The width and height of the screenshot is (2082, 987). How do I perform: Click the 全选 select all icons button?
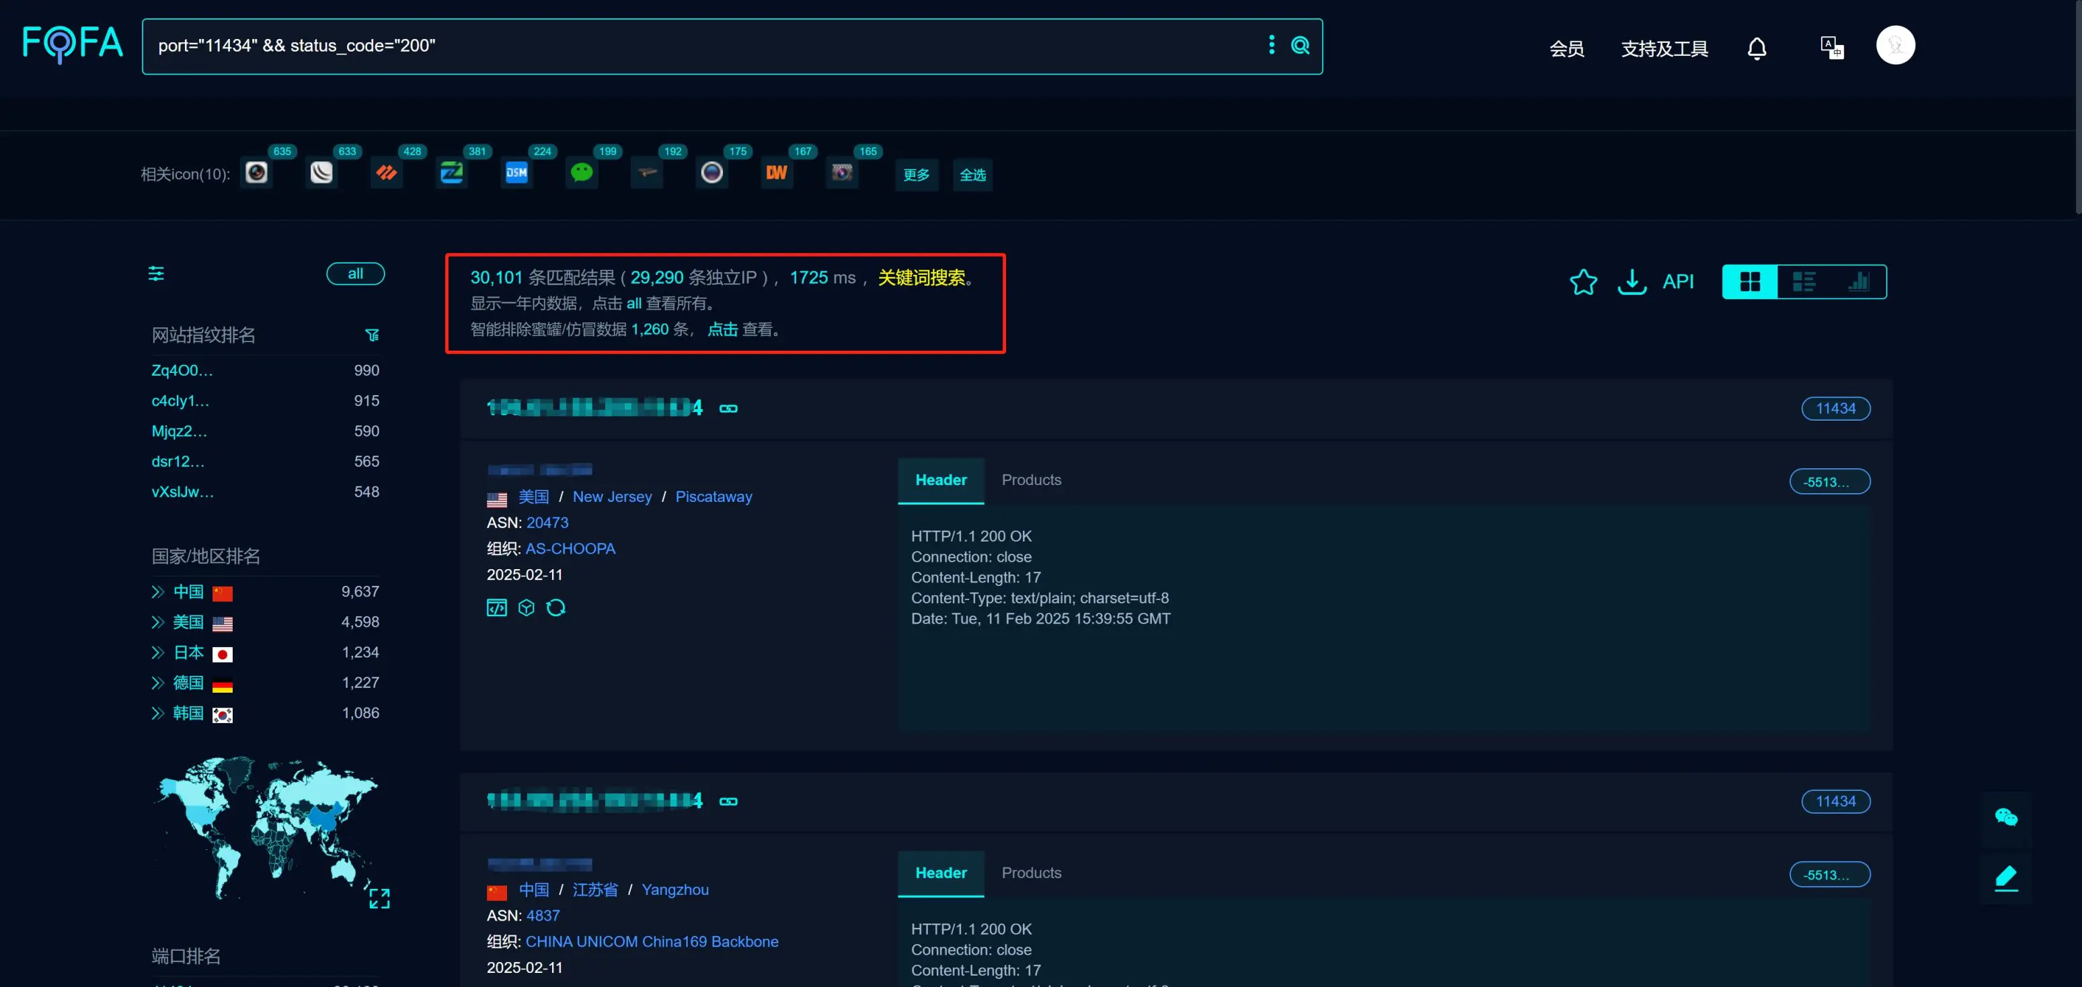click(972, 175)
